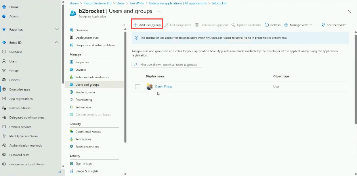357x176 pixels.
Task: Click the Identity Secure Score icon
Action: pos(4,136)
